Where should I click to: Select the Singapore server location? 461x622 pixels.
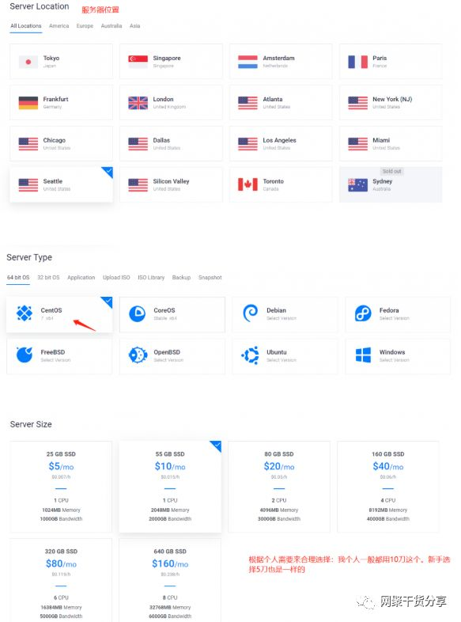point(171,62)
